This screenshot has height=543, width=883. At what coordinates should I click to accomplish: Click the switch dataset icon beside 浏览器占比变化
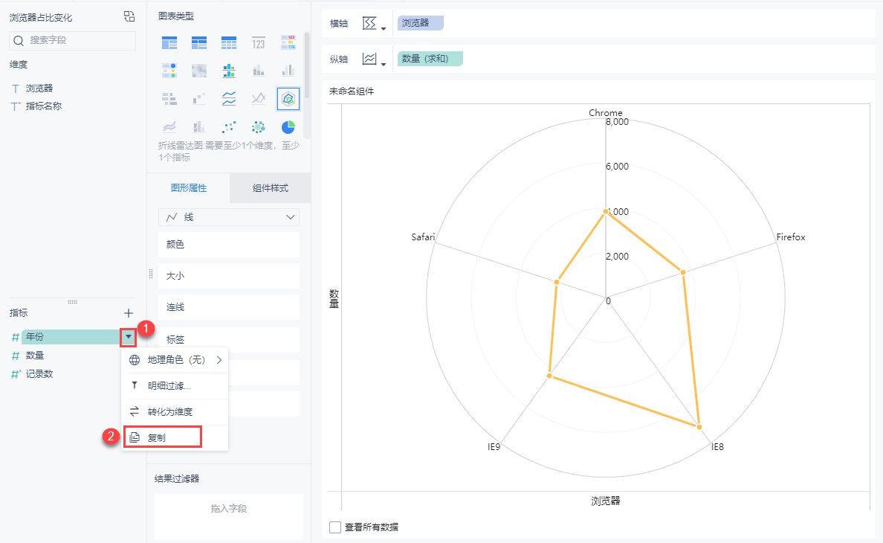click(129, 17)
